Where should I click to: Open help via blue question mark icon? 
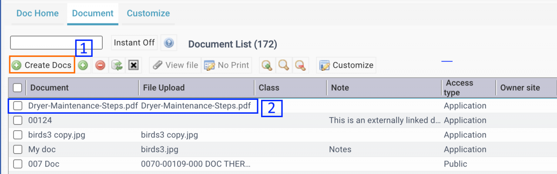169,43
